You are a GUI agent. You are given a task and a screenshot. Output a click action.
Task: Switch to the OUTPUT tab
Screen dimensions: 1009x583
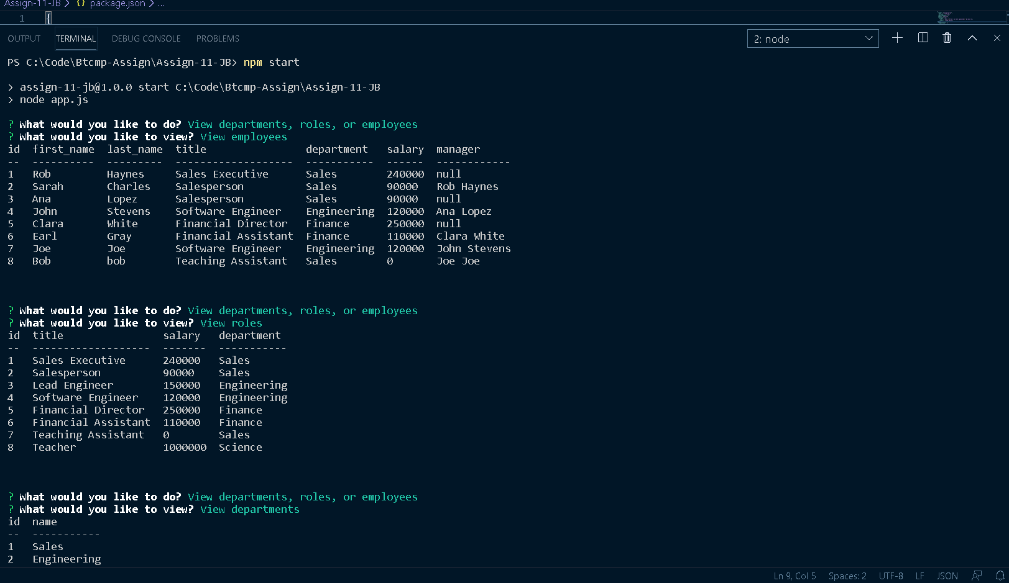pos(24,38)
